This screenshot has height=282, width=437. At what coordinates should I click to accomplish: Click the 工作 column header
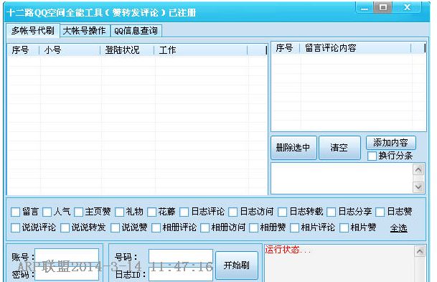click(201, 50)
